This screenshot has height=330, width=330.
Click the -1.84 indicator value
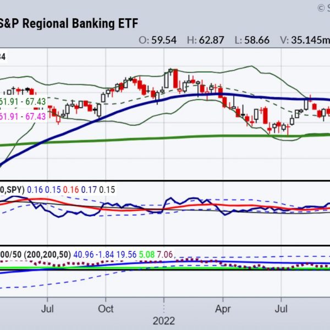click(105, 255)
